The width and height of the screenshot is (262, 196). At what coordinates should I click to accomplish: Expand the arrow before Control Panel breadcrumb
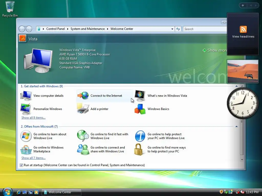pos(43,29)
